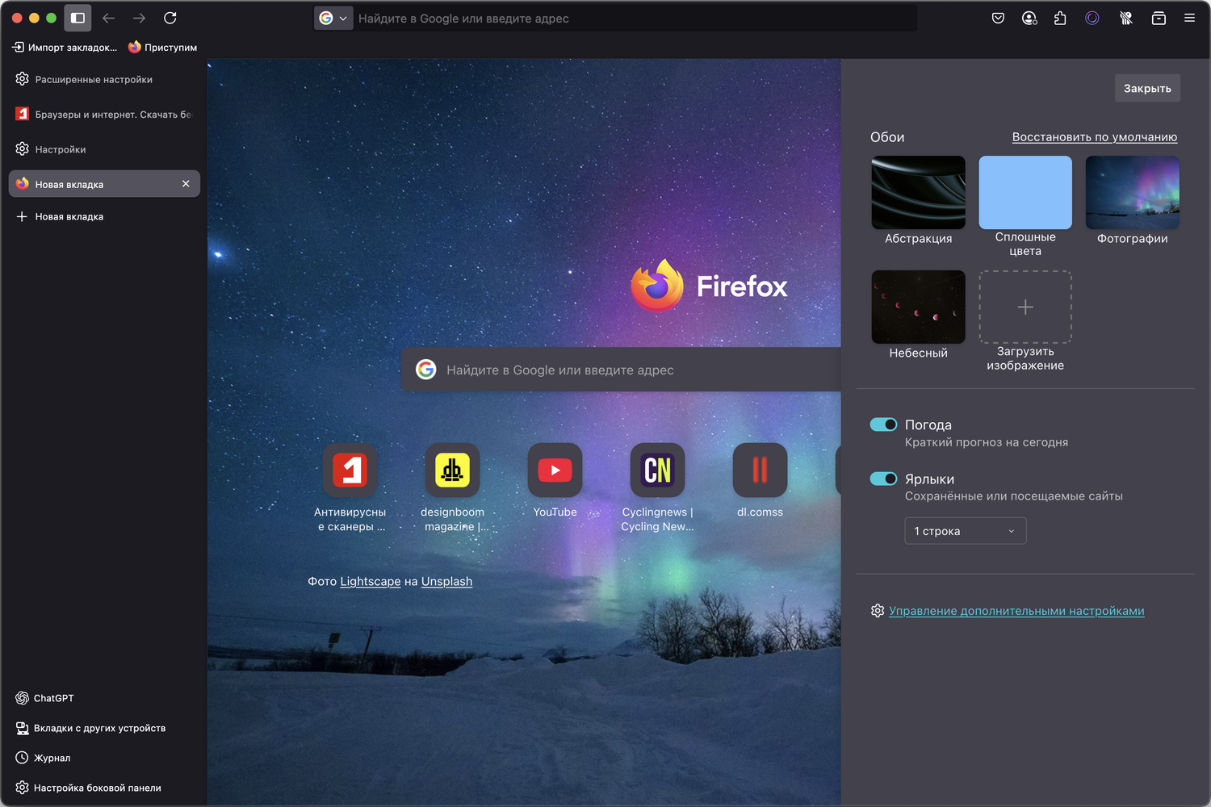Open Журнал history in the sidebar
Image resolution: width=1211 pixels, height=807 pixels.
(43, 758)
